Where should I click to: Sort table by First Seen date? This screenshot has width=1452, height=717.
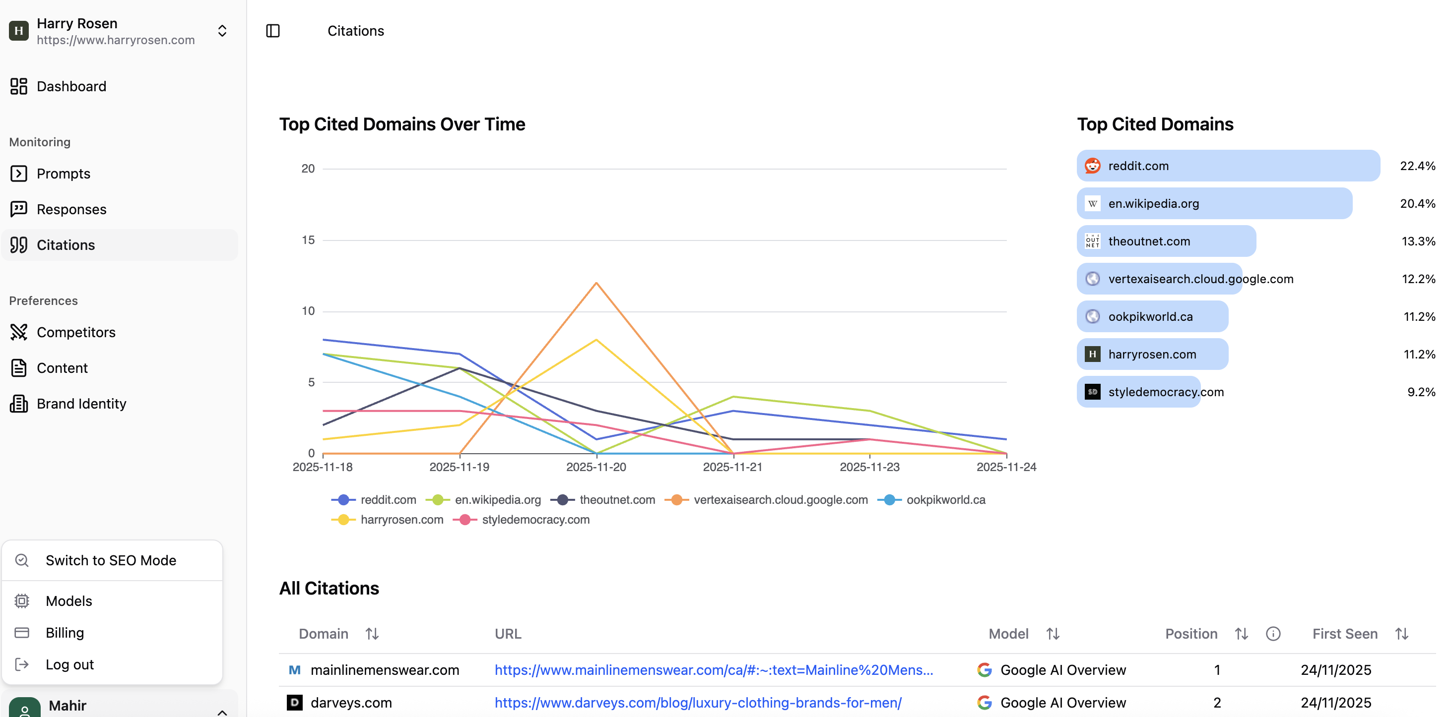(x=1401, y=634)
